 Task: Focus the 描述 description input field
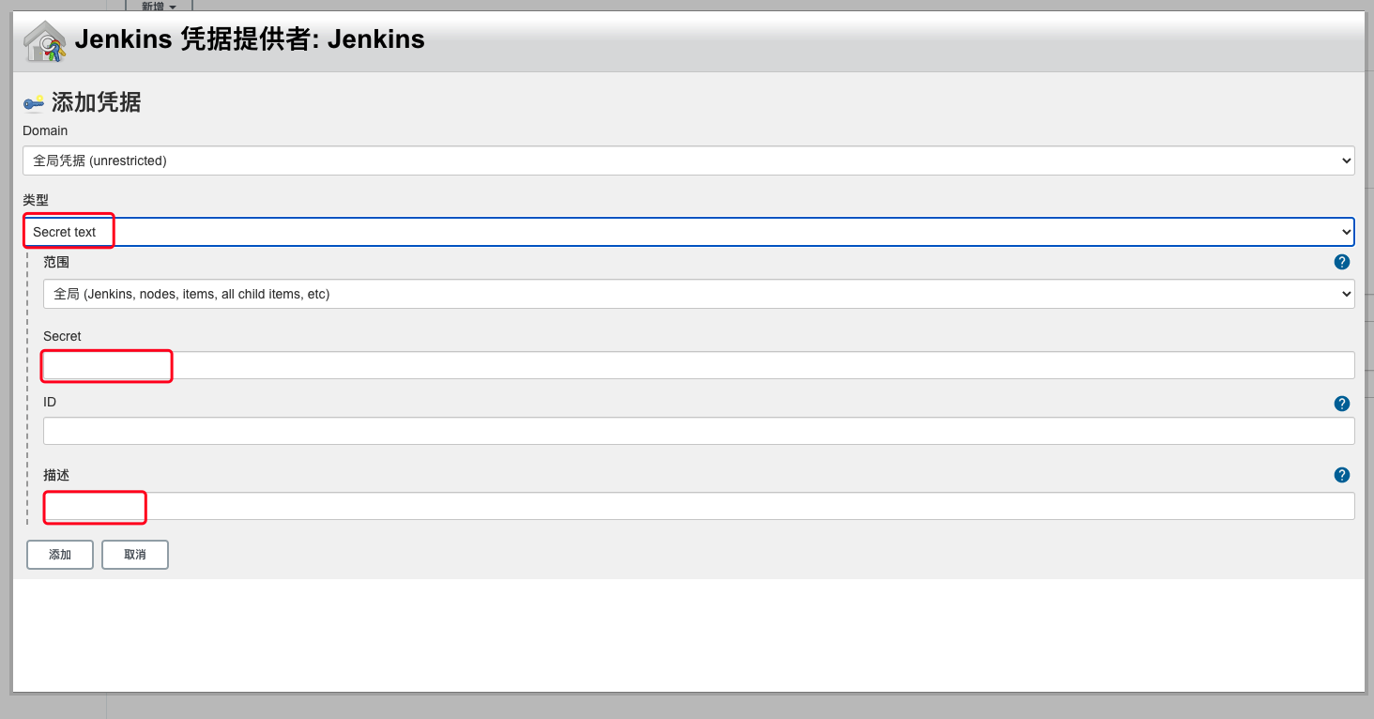coord(699,506)
